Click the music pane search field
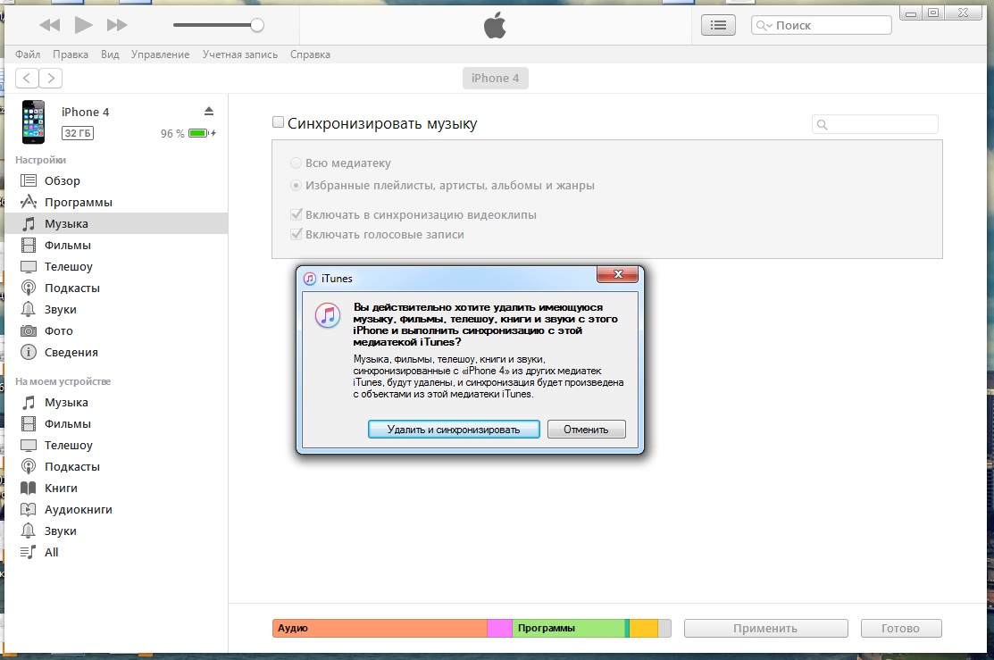This screenshot has height=660, width=994. [x=875, y=124]
